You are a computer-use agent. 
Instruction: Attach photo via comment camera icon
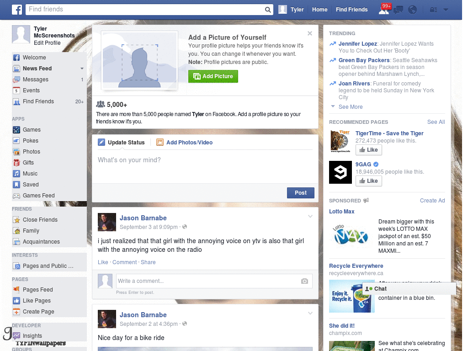(x=304, y=281)
